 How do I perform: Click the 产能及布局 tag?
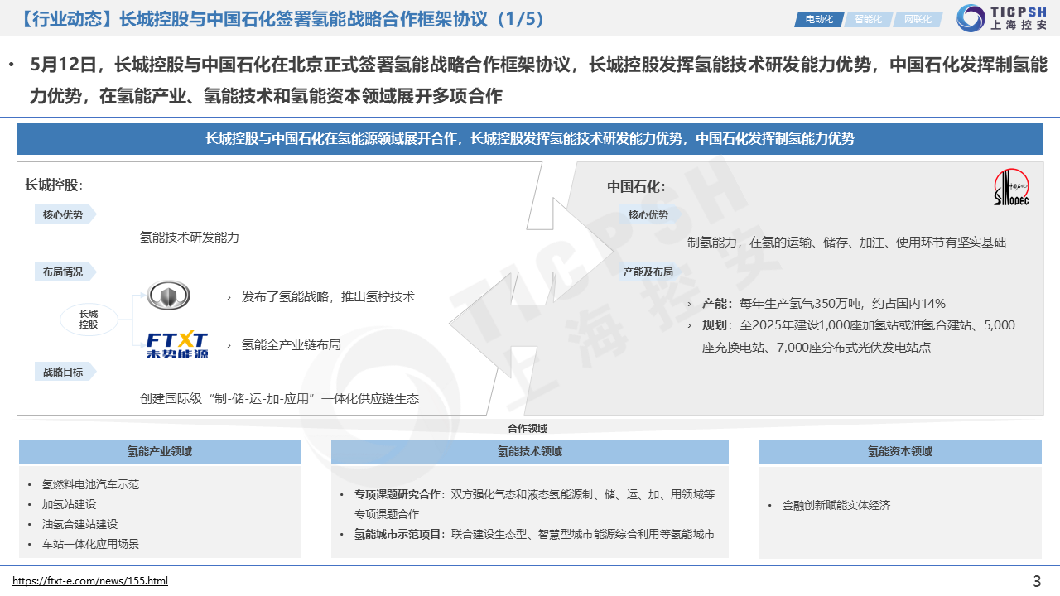[648, 272]
